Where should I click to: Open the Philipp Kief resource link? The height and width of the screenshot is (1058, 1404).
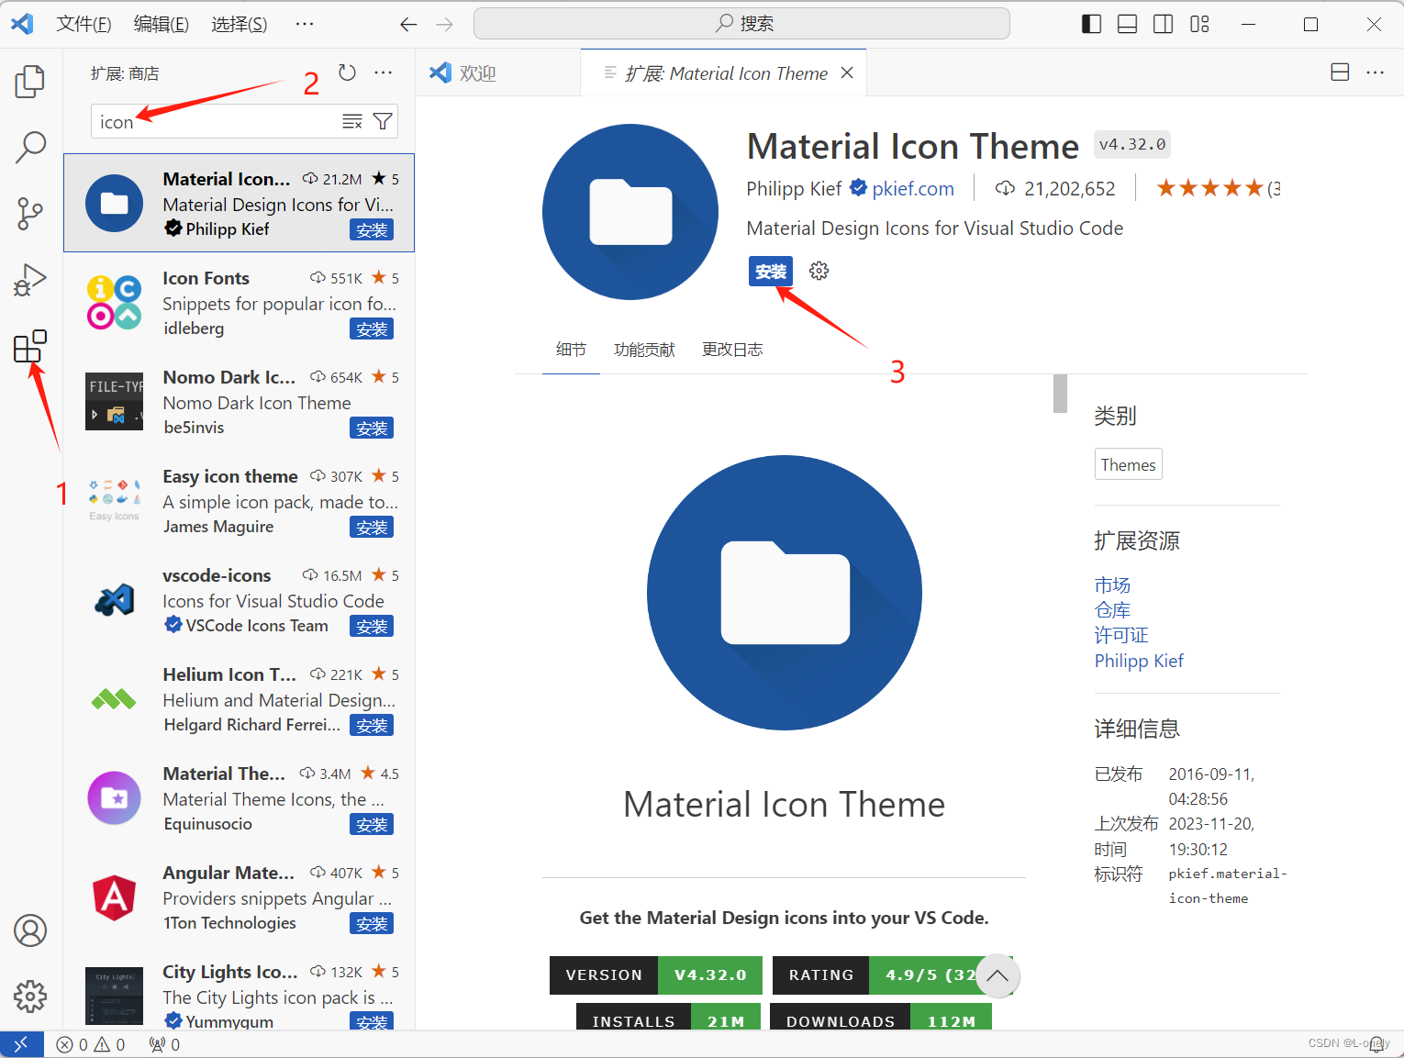tap(1139, 661)
